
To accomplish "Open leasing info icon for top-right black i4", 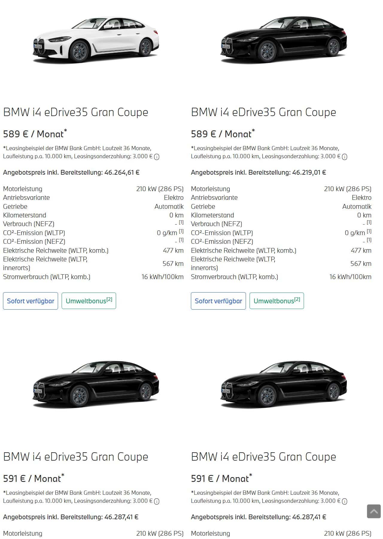I will tap(344, 157).
